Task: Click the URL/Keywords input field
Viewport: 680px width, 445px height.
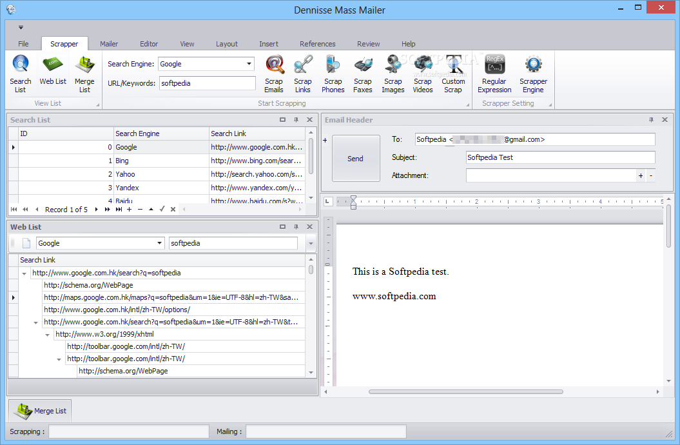Action: (x=208, y=83)
